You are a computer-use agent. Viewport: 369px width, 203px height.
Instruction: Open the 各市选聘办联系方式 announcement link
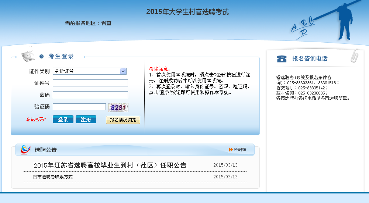[53, 177]
